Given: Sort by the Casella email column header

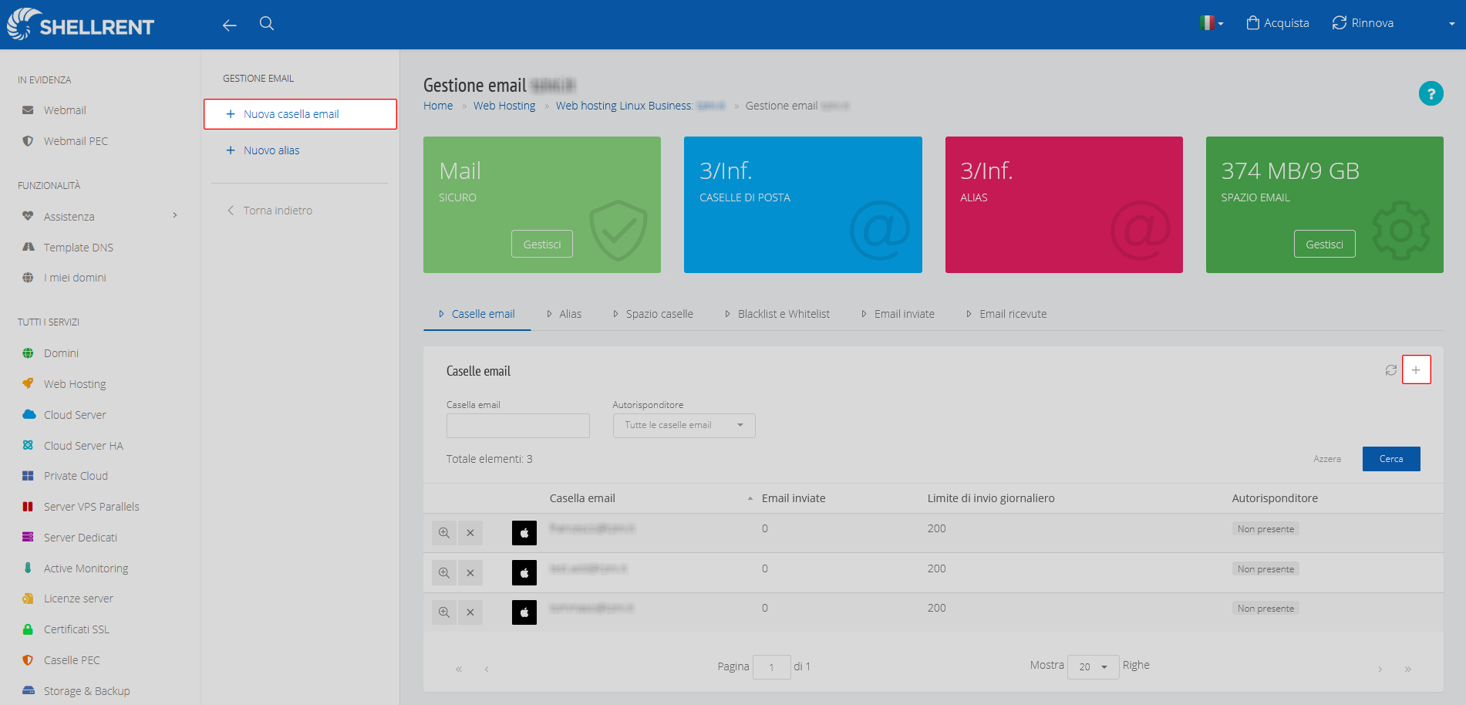Looking at the screenshot, I should coord(582,498).
